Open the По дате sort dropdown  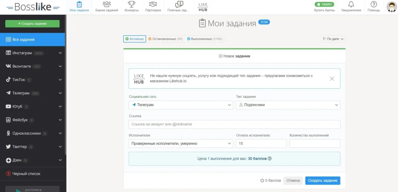point(333,39)
